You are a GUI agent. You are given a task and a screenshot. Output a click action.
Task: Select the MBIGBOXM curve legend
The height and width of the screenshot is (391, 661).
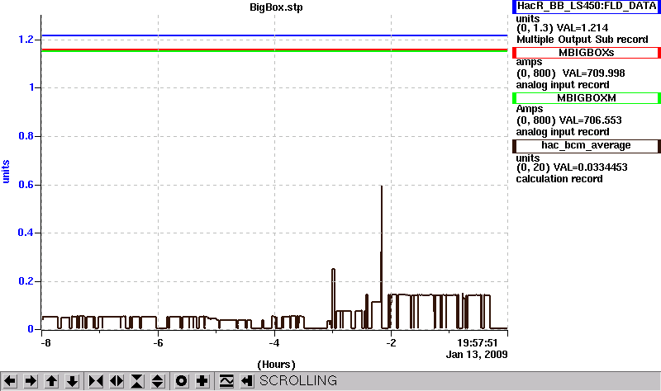(x=587, y=98)
